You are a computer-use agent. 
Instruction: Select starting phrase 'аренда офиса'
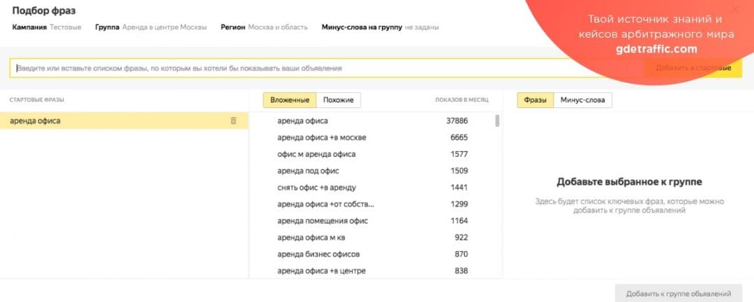point(124,121)
